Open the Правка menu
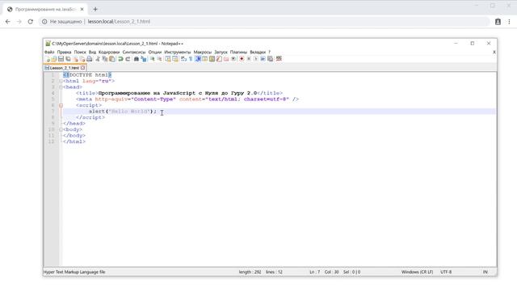Screen dimensions: 517x291 (64, 52)
